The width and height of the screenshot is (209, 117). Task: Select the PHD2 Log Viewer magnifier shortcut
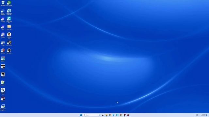pyautogui.click(x=3, y=91)
